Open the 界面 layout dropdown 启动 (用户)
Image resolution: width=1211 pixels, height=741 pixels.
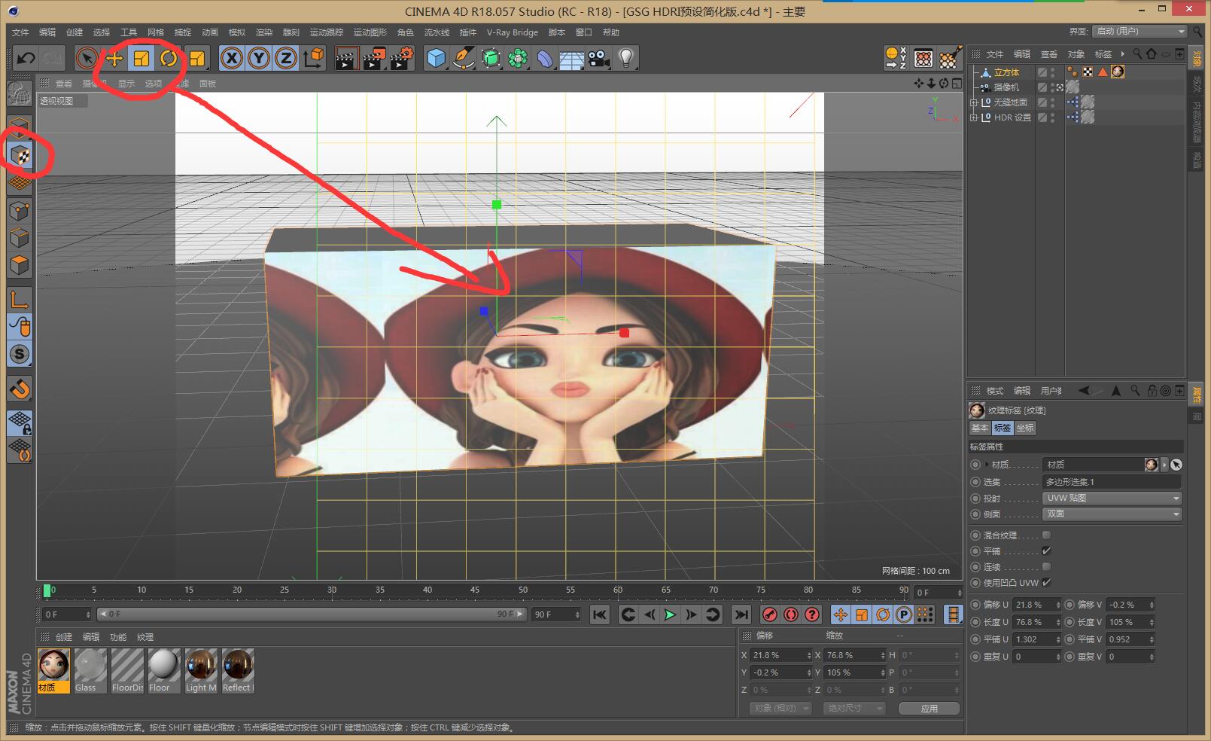(1139, 31)
